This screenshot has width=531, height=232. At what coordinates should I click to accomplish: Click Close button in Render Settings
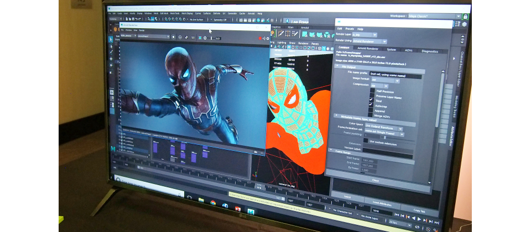[375, 180]
